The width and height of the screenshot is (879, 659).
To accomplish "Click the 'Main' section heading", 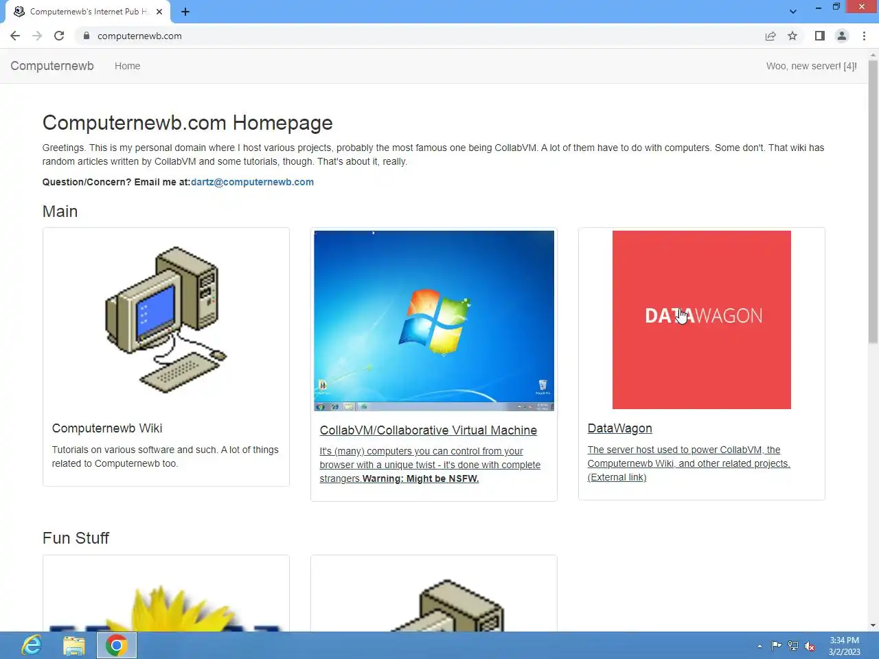I will (x=60, y=211).
